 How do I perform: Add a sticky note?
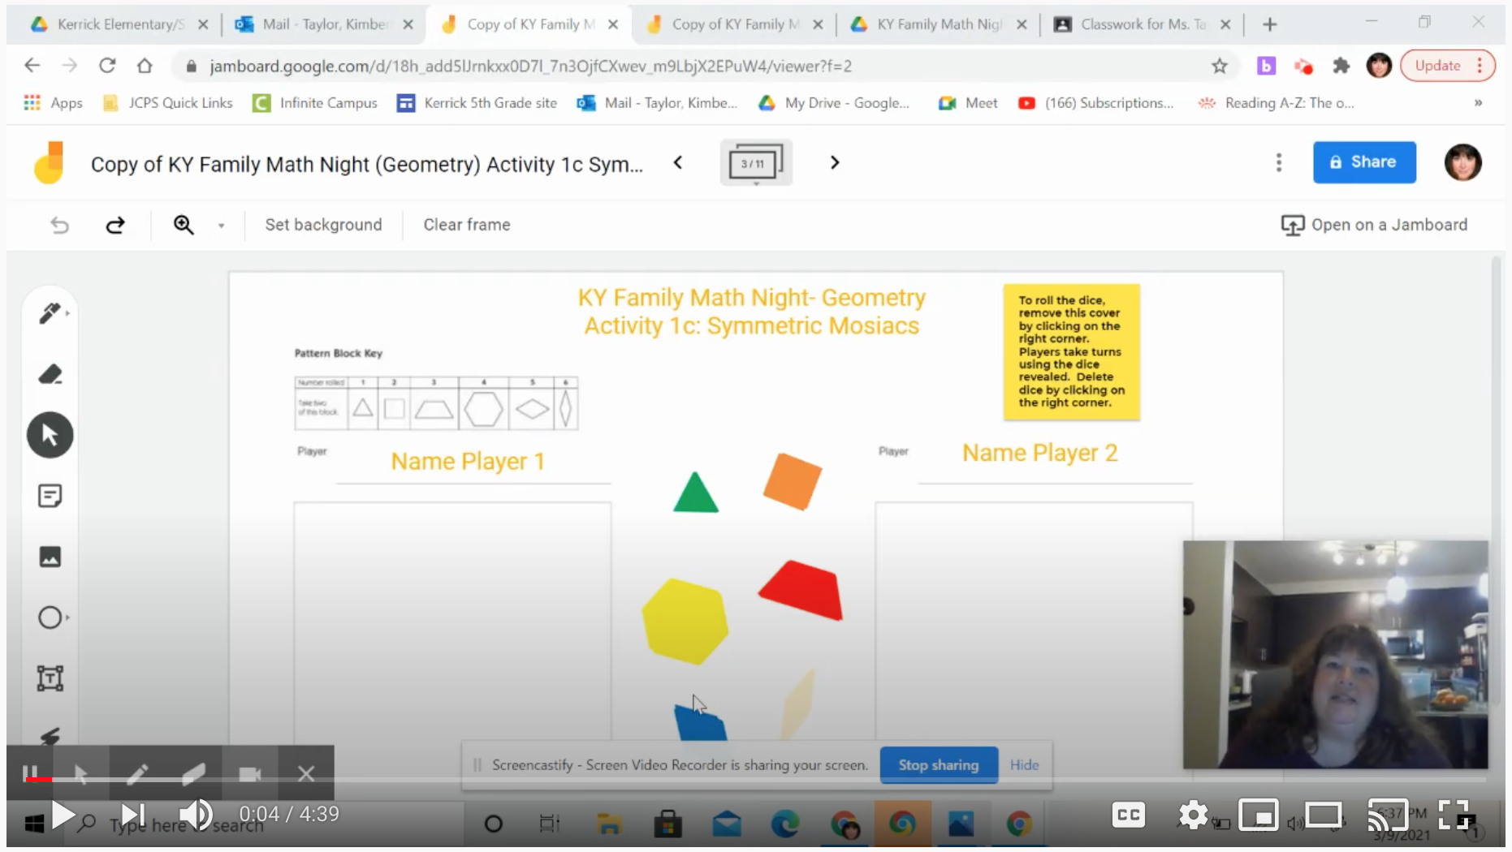[x=50, y=496]
